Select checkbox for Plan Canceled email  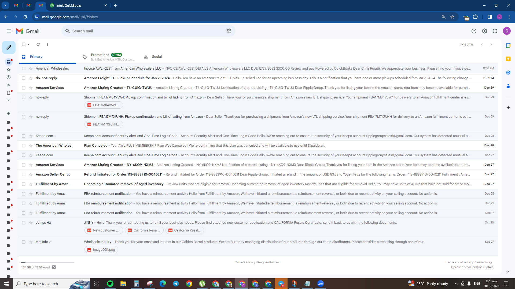(x=24, y=146)
